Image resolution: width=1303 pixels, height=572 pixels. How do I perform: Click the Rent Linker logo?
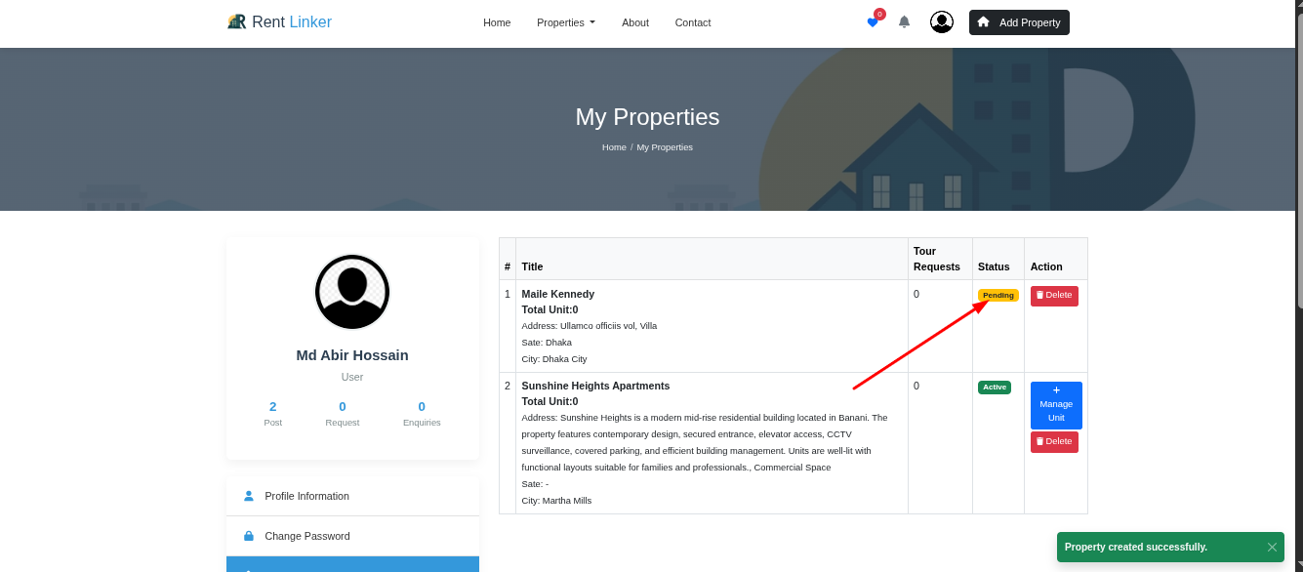tap(279, 21)
